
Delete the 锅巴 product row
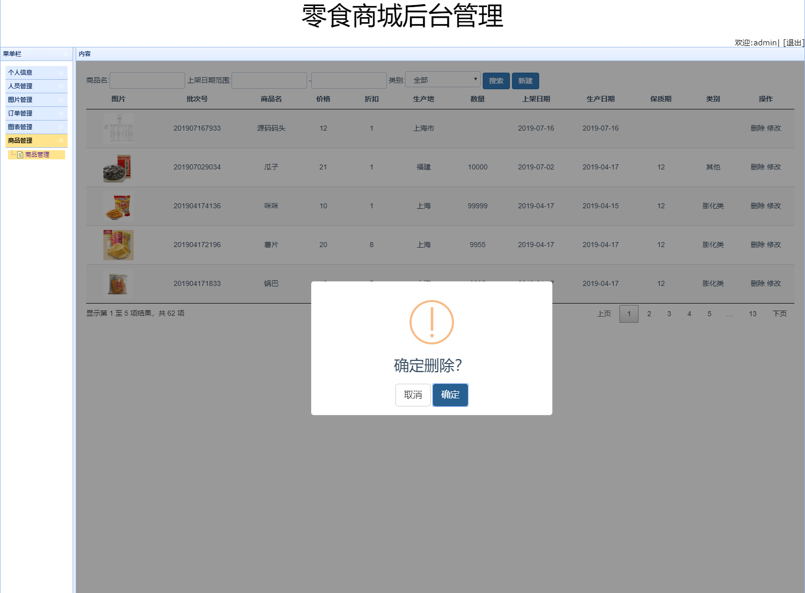pyautogui.click(x=758, y=283)
